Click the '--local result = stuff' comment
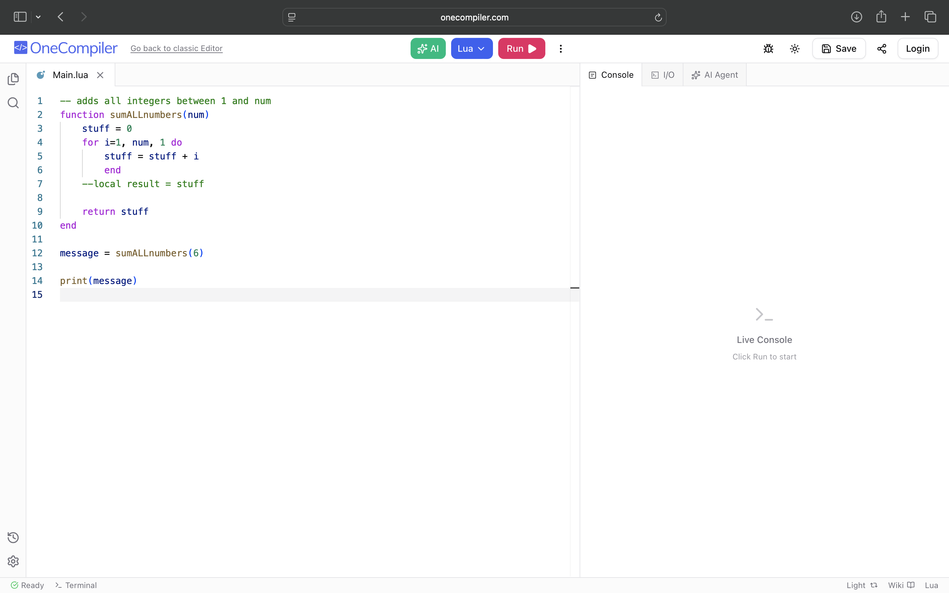Viewport: 949px width, 593px height. coord(143,184)
